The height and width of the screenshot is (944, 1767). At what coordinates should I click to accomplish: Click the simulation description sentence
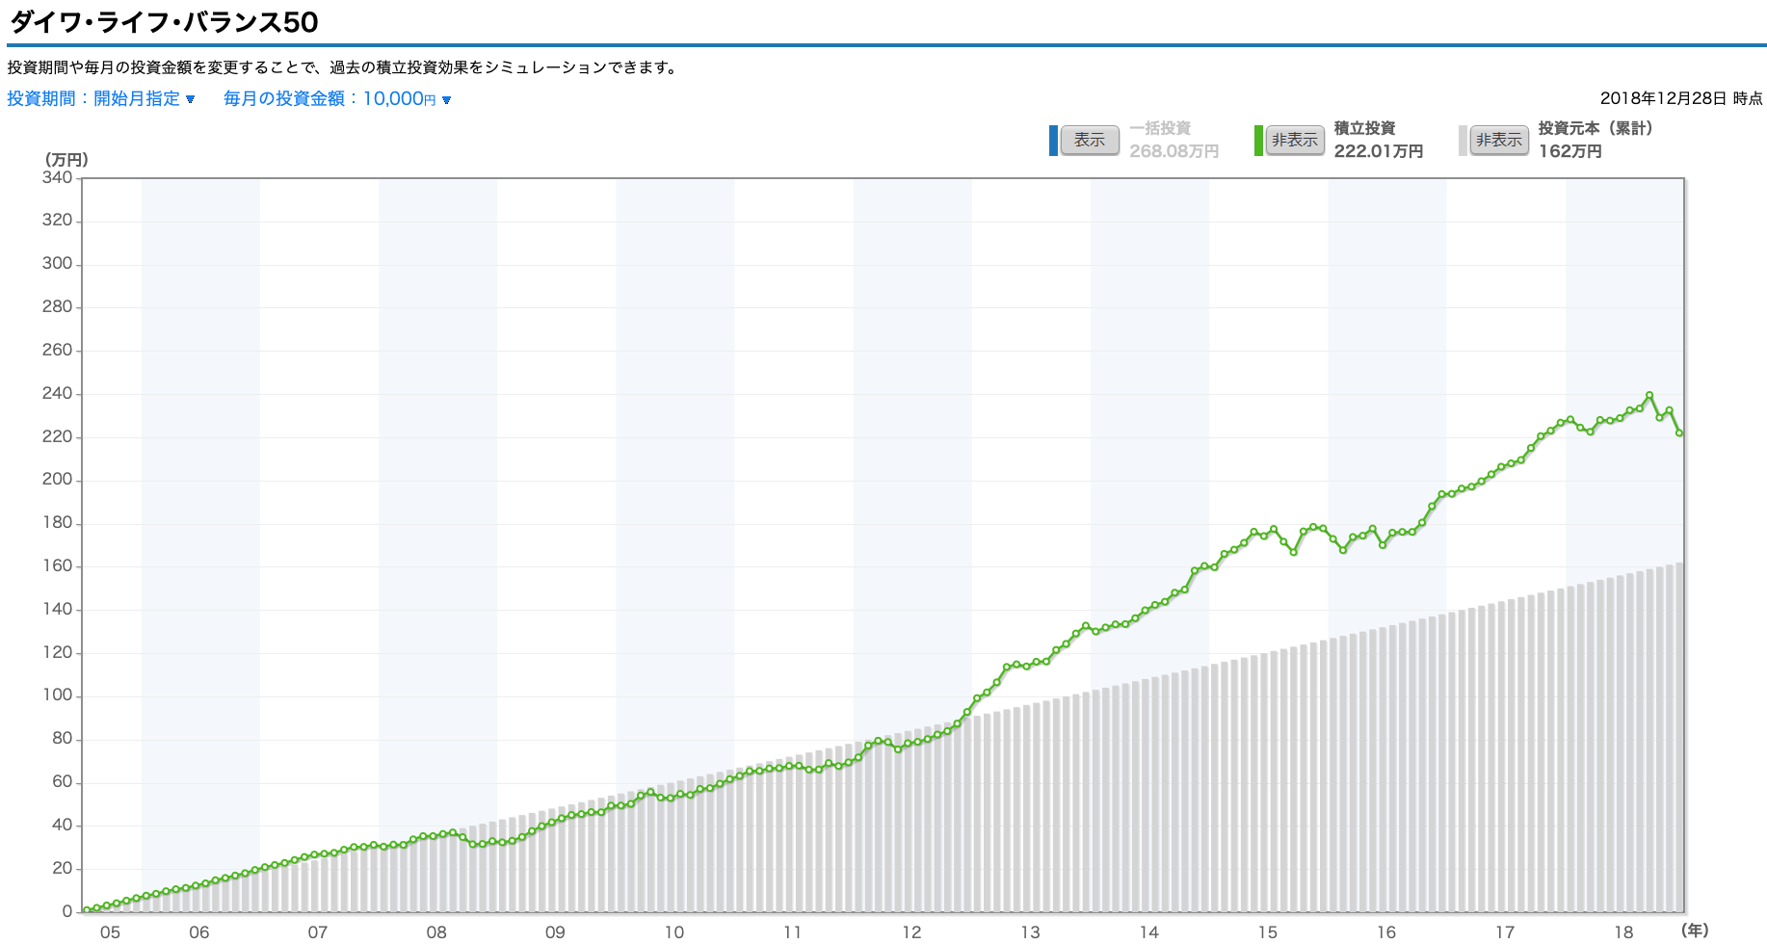tap(344, 67)
